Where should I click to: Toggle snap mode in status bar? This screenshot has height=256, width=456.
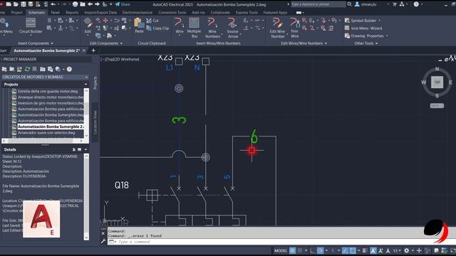coord(300,250)
